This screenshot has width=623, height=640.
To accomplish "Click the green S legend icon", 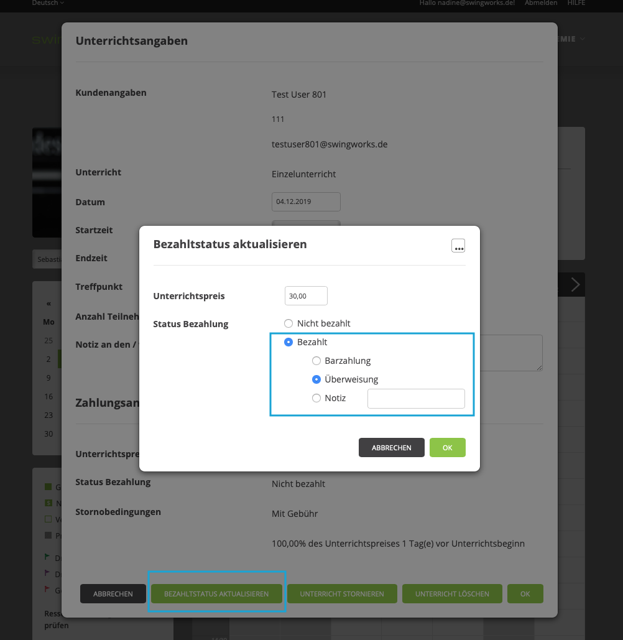I will [x=48, y=503].
